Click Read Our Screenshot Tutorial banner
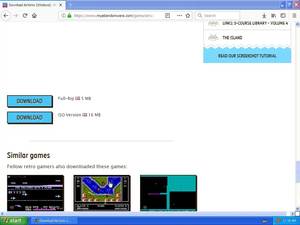 247,56
